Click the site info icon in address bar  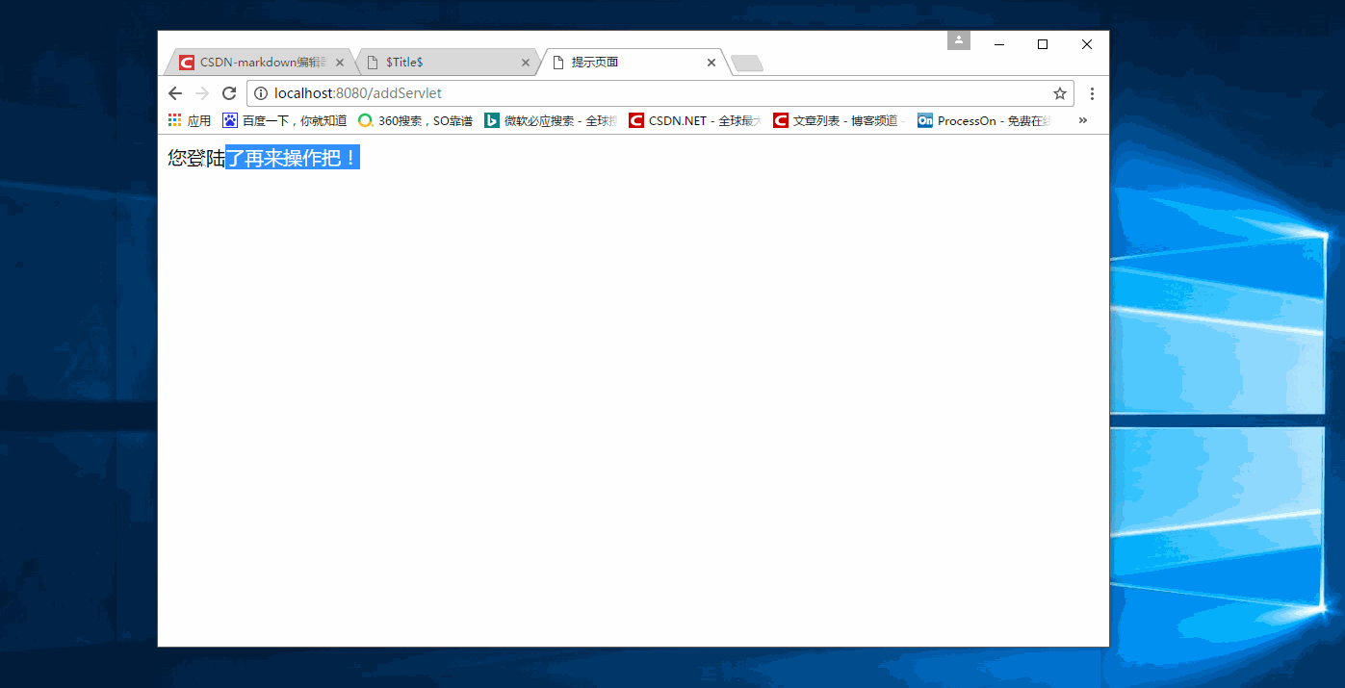pyautogui.click(x=261, y=93)
